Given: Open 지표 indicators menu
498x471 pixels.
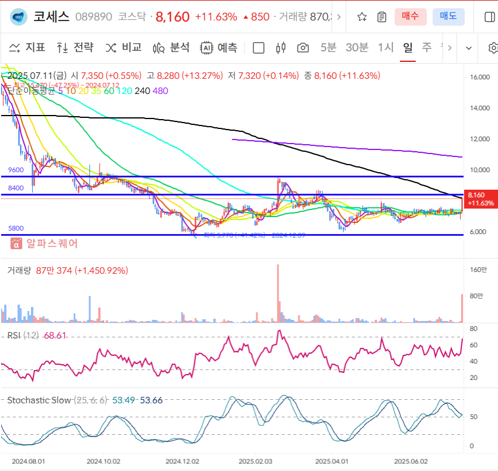Looking at the screenshot, I should 27,48.
